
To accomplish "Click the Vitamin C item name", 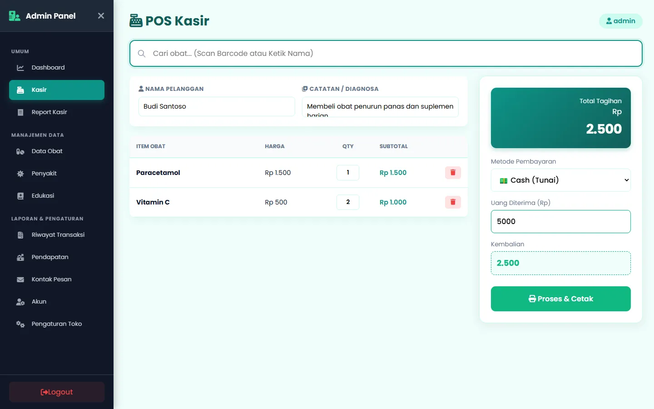I will pos(153,202).
